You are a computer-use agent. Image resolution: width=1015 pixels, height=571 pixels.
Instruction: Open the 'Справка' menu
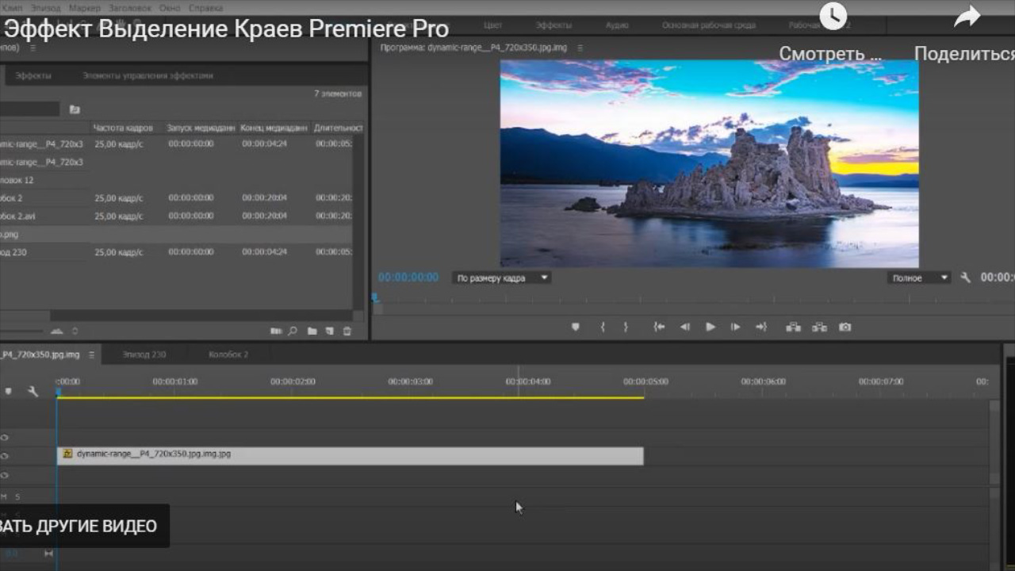tap(206, 8)
